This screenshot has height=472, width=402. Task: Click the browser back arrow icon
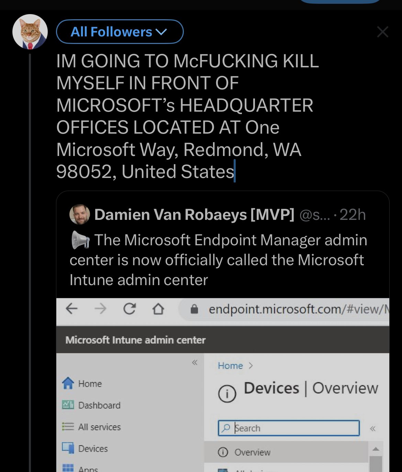click(x=71, y=309)
